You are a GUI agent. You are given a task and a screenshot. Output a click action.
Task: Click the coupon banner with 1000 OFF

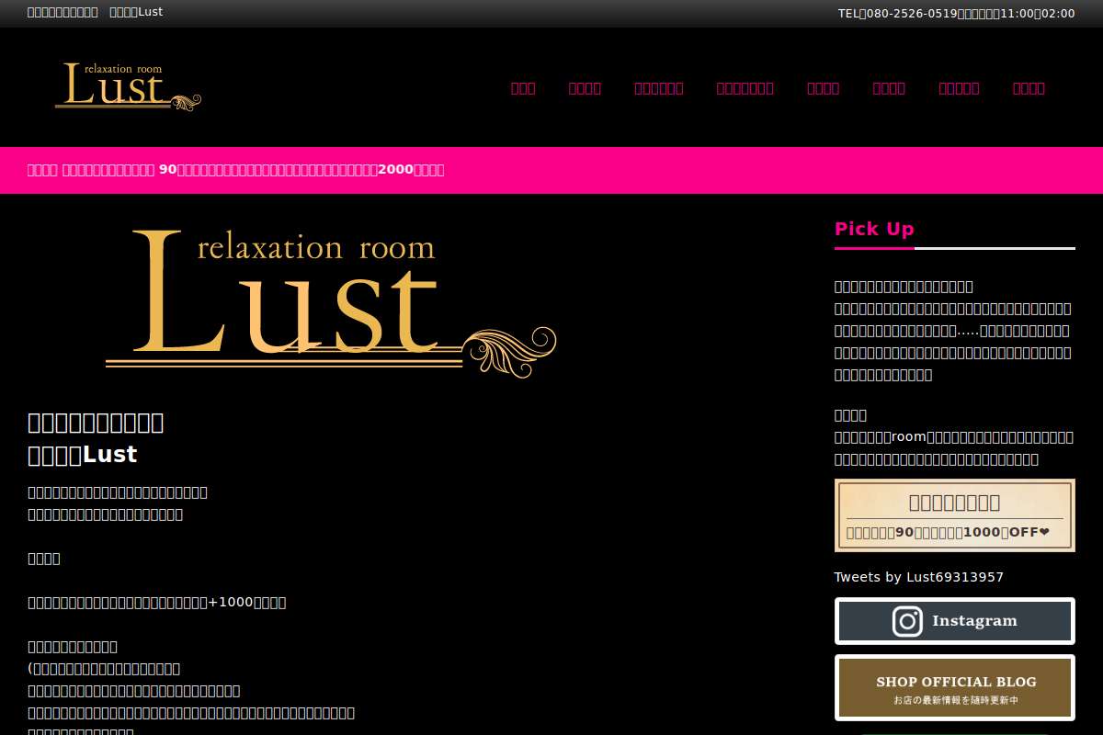[954, 515]
